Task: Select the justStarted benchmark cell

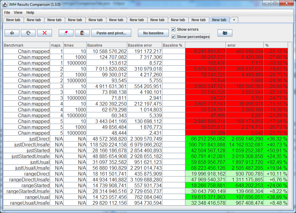Action: 27,150
